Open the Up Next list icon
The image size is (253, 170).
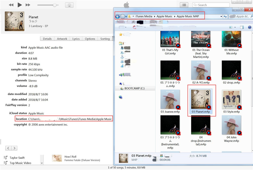click(x=184, y=5)
